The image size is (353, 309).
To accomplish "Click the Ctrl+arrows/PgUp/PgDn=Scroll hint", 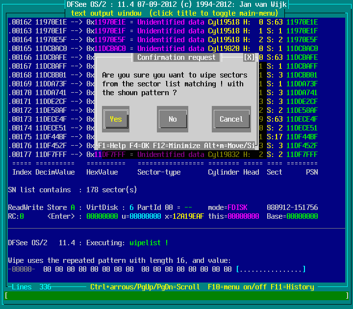I will tap(145, 287).
